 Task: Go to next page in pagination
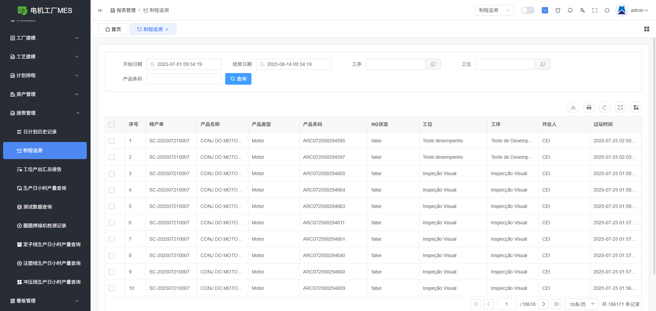544,304
